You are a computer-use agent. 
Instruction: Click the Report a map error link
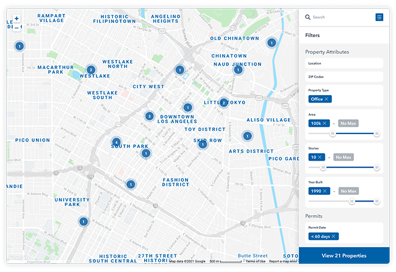(283, 261)
